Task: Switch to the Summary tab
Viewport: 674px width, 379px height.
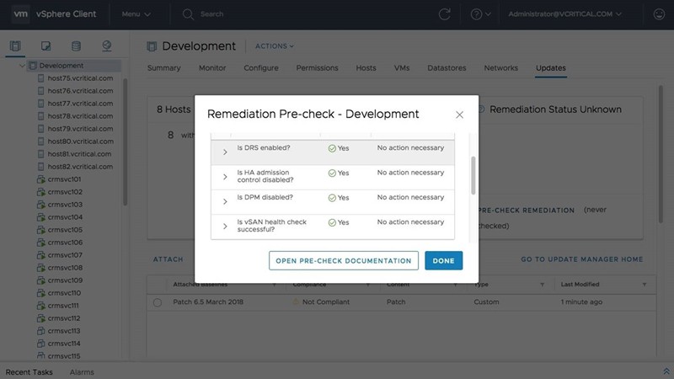Action: pos(163,68)
